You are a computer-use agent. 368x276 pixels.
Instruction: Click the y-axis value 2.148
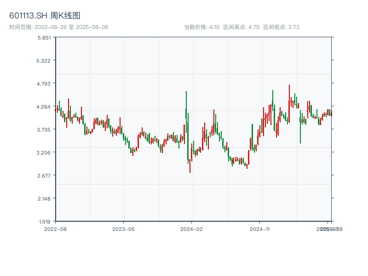pyautogui.click(x=44, y=199)
